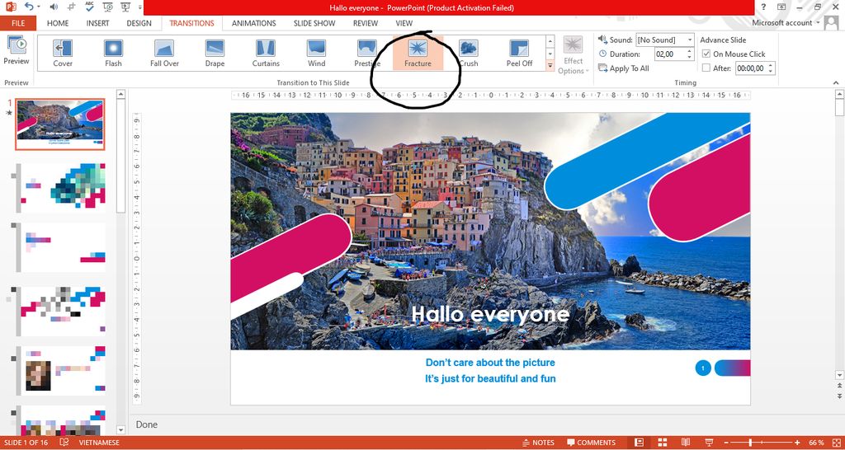Increase Duration with up spinner
This screenshot has height=450, width=845.
(x=690, y=51)
